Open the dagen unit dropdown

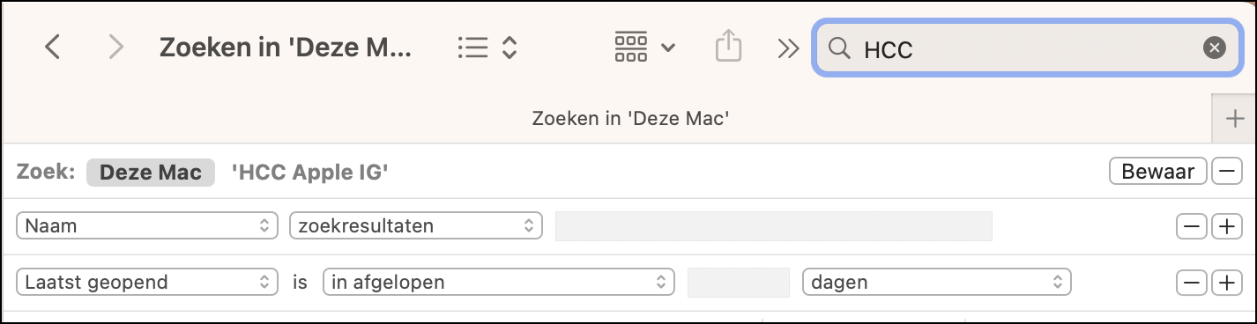click(x=936, y=283)
